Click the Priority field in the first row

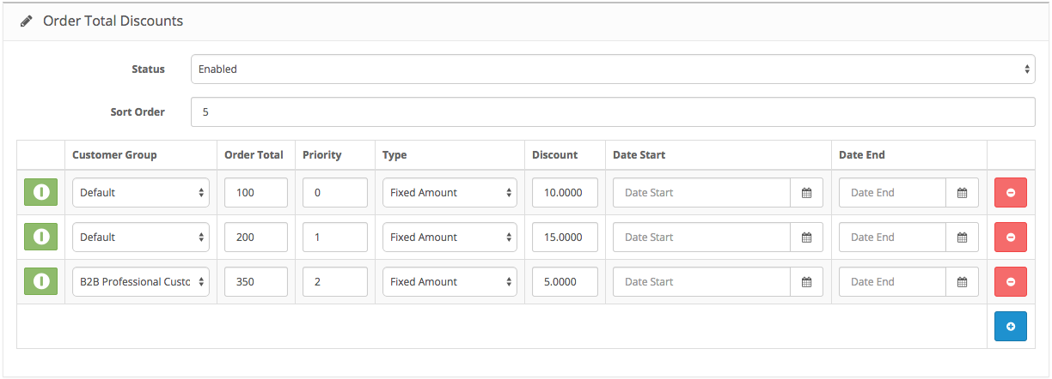click(335, 193)
